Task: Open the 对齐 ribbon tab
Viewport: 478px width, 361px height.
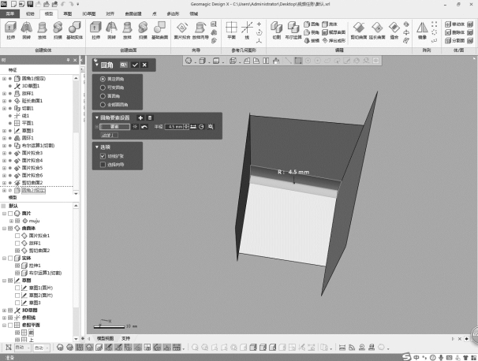Action: click(110, 13)
